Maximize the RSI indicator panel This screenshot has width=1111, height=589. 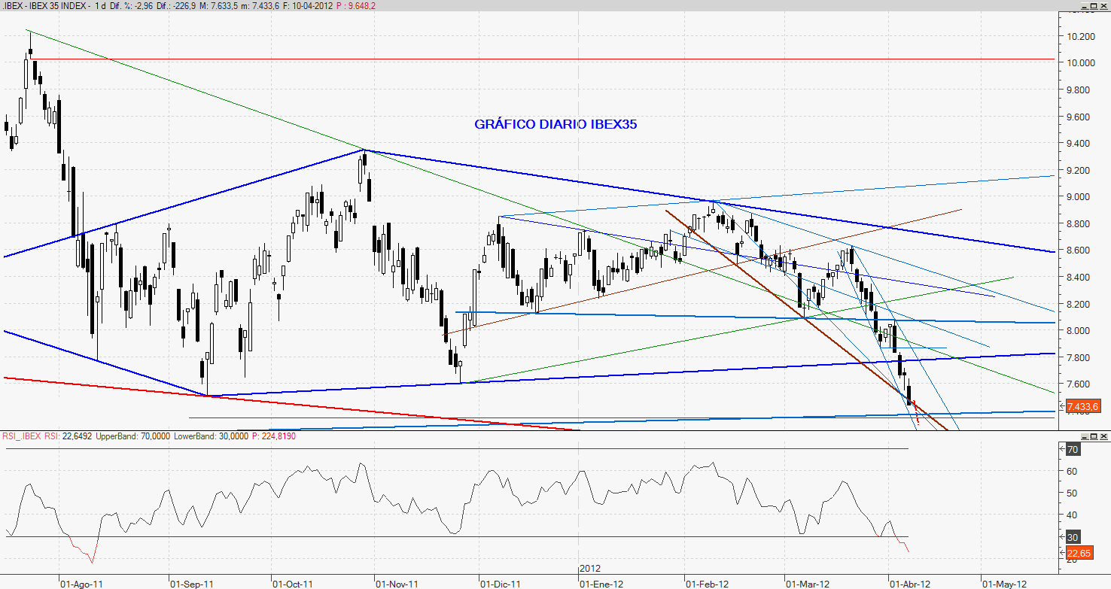(x=1094, y=436)
